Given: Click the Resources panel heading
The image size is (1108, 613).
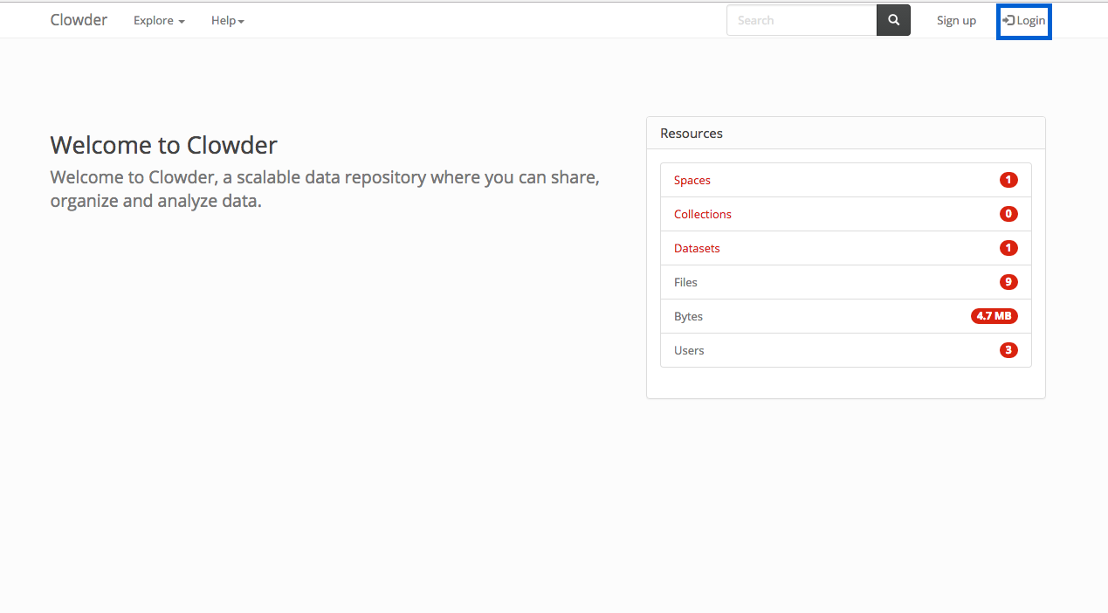Looking at the screenshot, I should (692, 134).
